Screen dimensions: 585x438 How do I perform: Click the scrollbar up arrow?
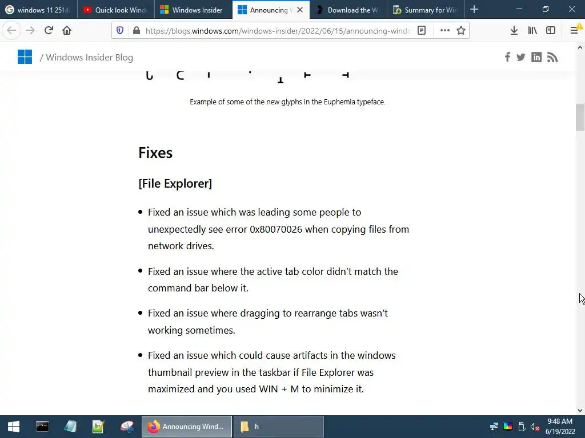pos(580,47)
